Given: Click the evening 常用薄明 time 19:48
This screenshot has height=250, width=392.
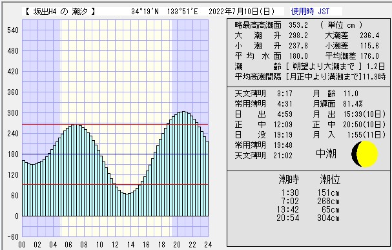Looking at the screenshot, I should click(283, 145).
